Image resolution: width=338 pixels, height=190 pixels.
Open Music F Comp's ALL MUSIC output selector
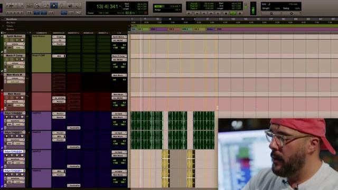click(119, 60)
